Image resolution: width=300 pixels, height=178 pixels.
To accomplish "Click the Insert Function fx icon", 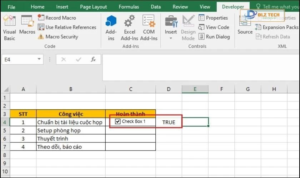I will pyautogui.click(x=93, y=59).
